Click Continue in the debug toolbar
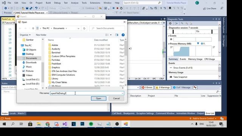The width and height of the screenshot is (242, 136). click(90, 8)
